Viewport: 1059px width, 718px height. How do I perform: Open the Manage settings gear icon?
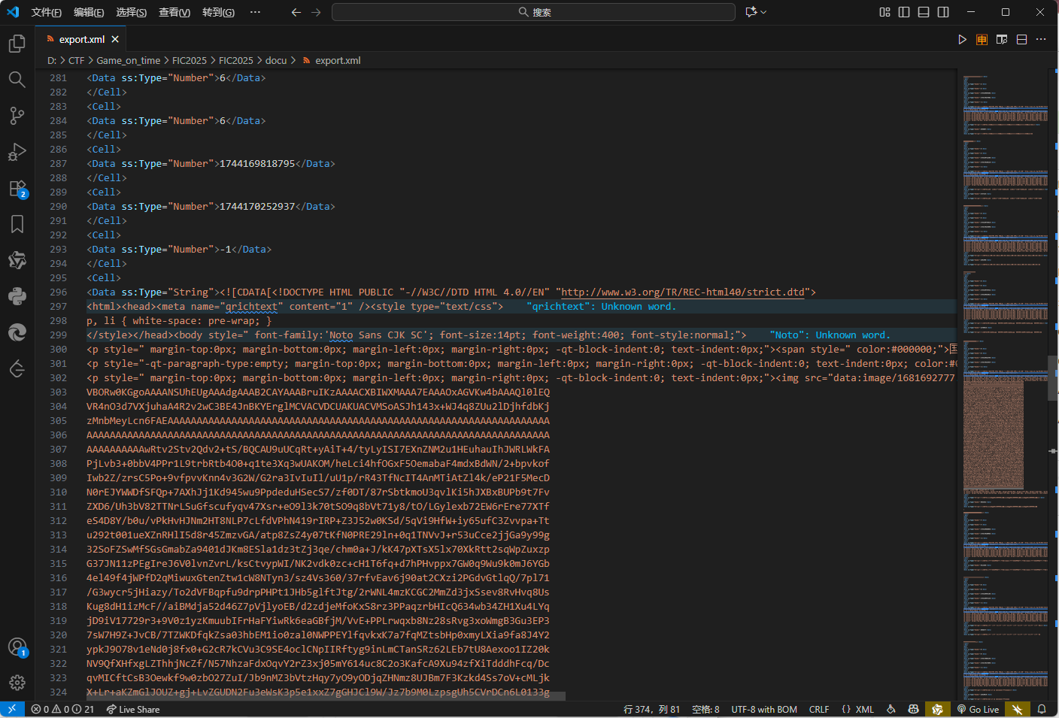17,683
